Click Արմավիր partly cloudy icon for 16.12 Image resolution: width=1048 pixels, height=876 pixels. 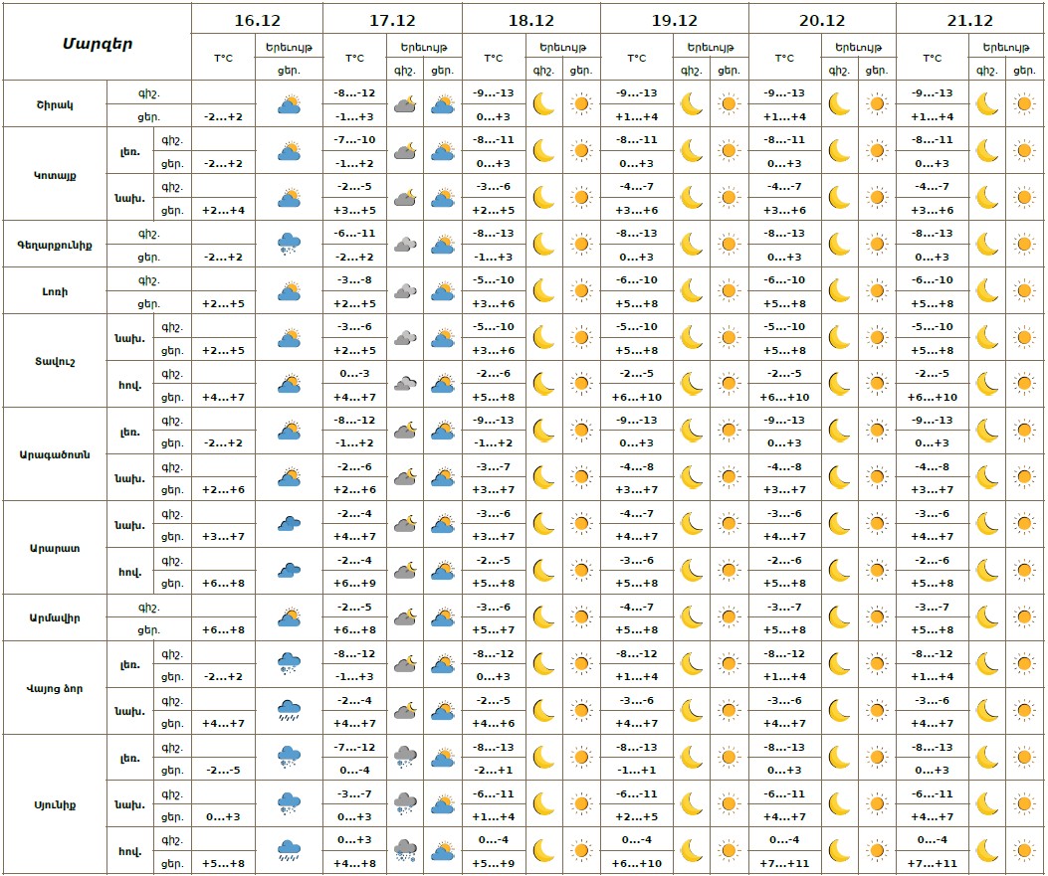[289, 617]
